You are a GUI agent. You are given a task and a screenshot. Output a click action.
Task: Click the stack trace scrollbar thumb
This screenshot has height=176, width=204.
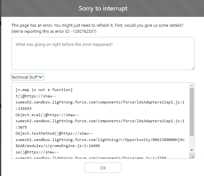(192, 111)
